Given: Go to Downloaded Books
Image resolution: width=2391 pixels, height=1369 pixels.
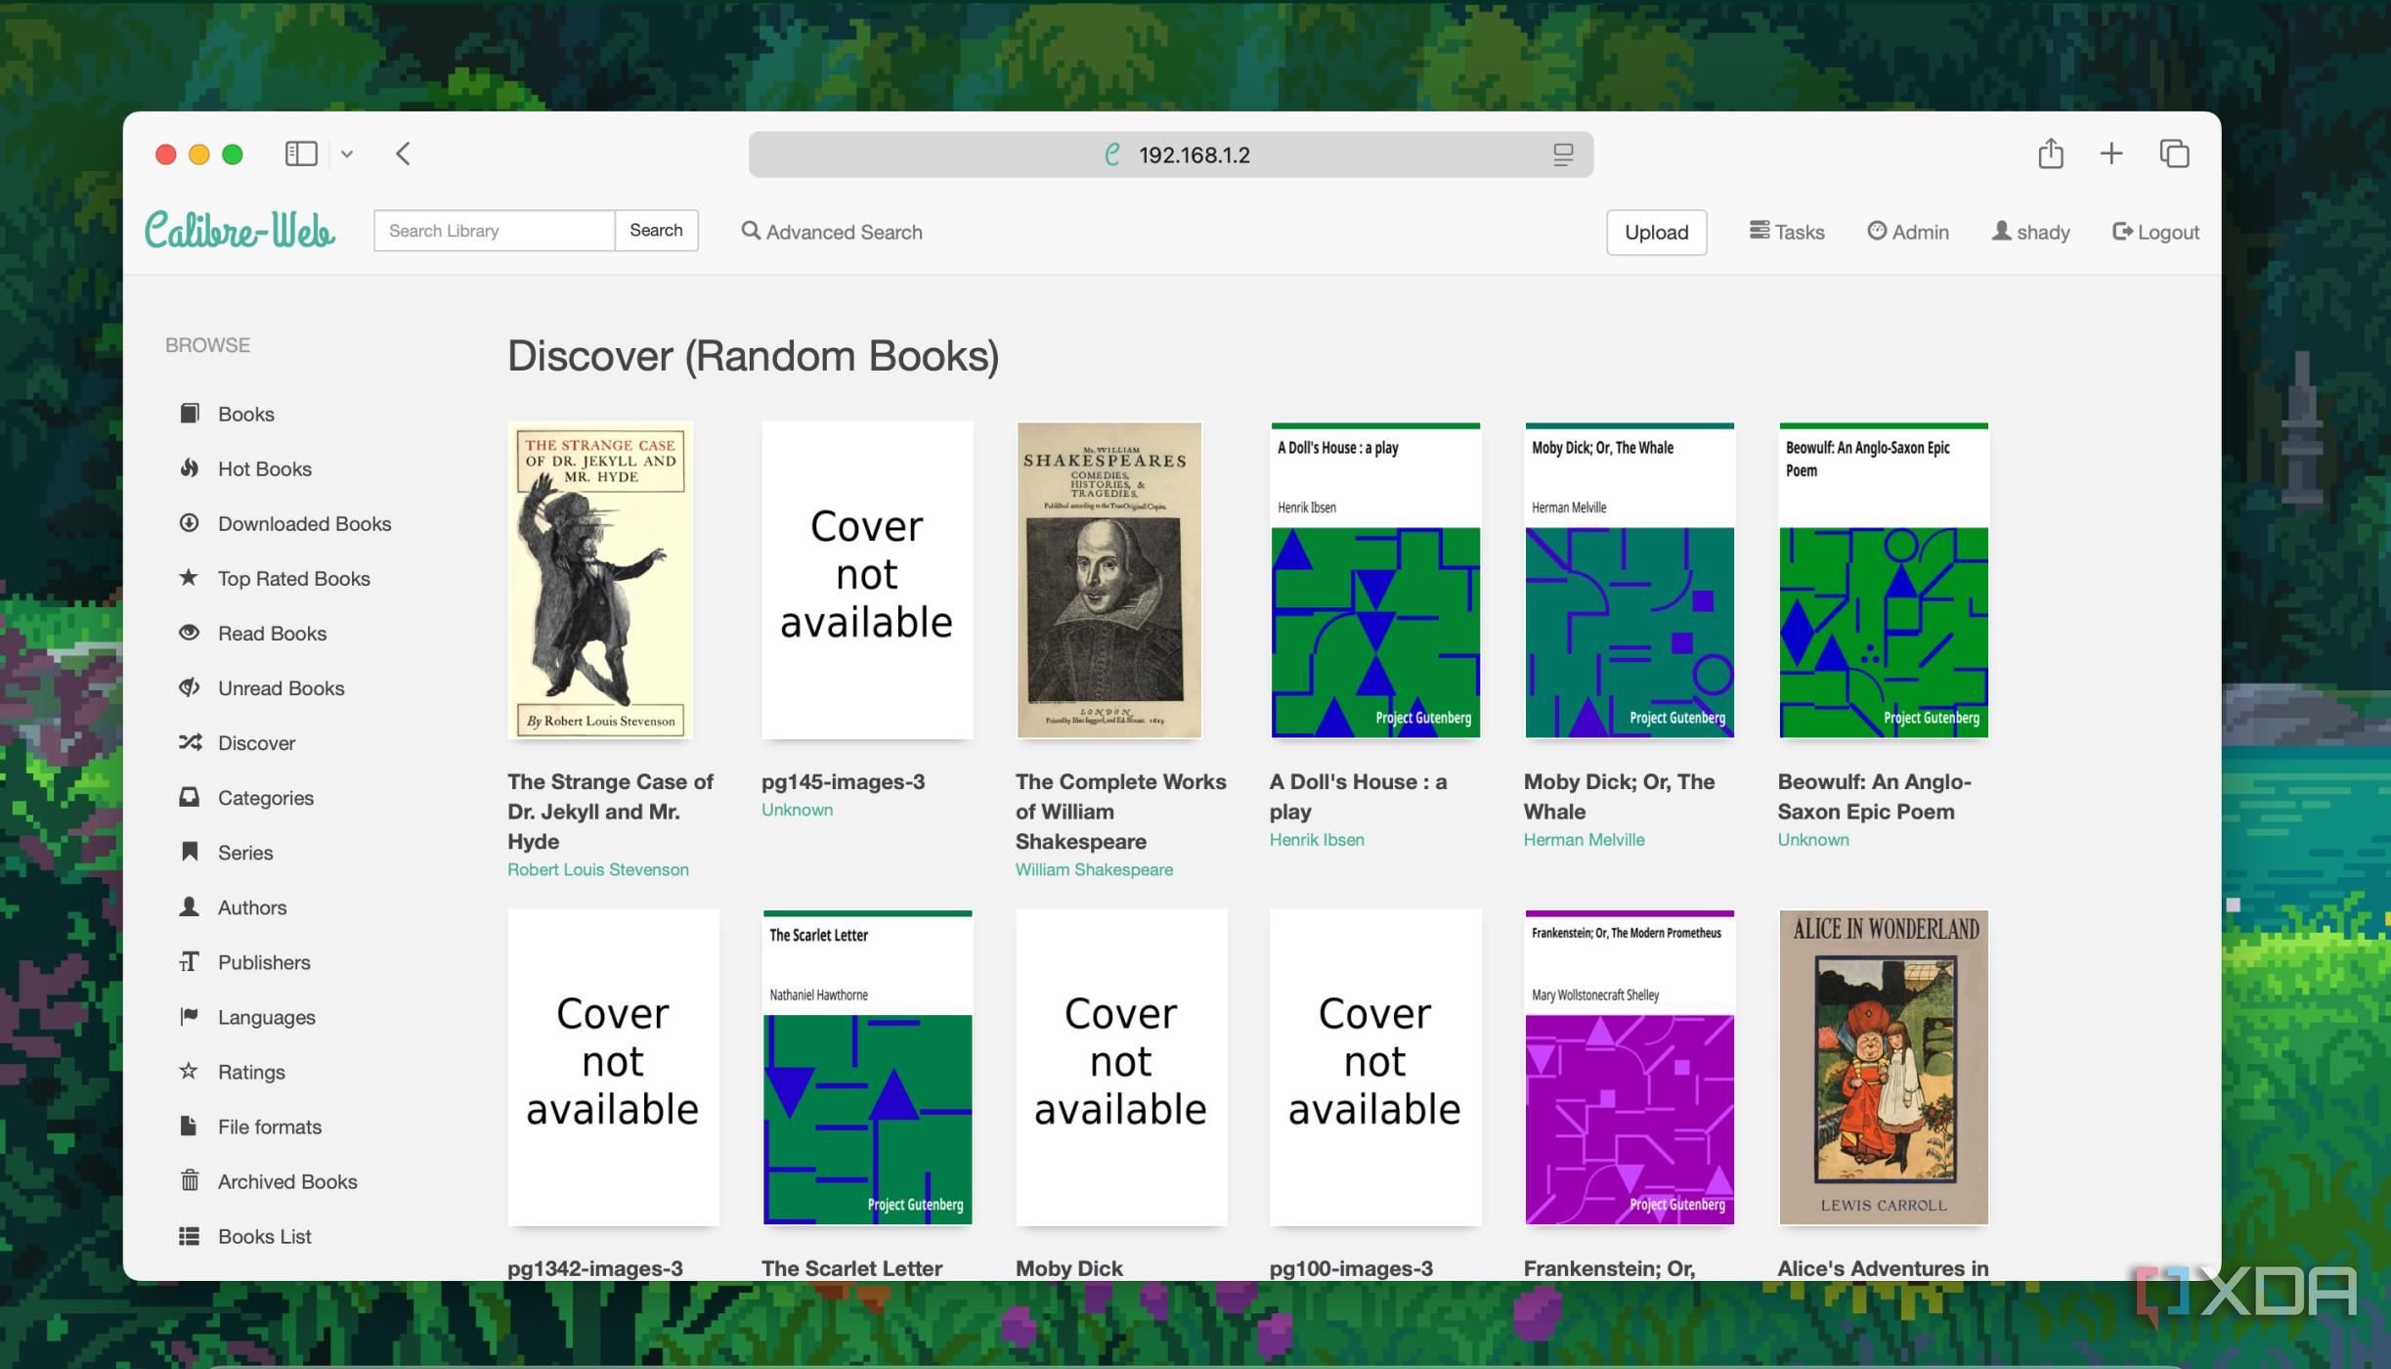Looking at the screenshot, I should (x=305, y=523).
